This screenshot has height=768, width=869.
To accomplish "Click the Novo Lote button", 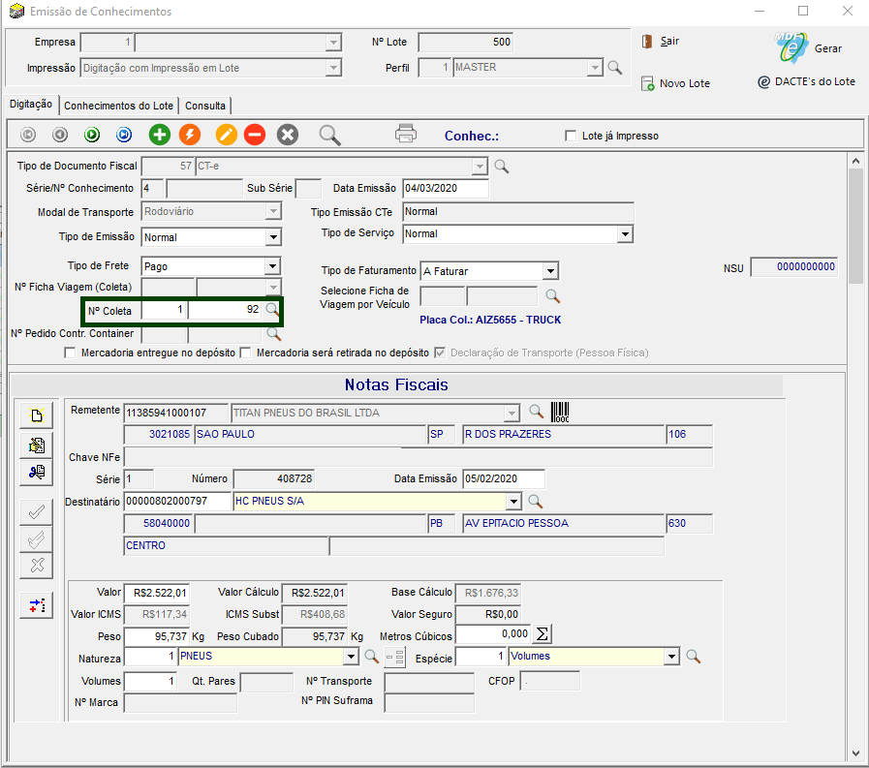I will coord(675,83).
